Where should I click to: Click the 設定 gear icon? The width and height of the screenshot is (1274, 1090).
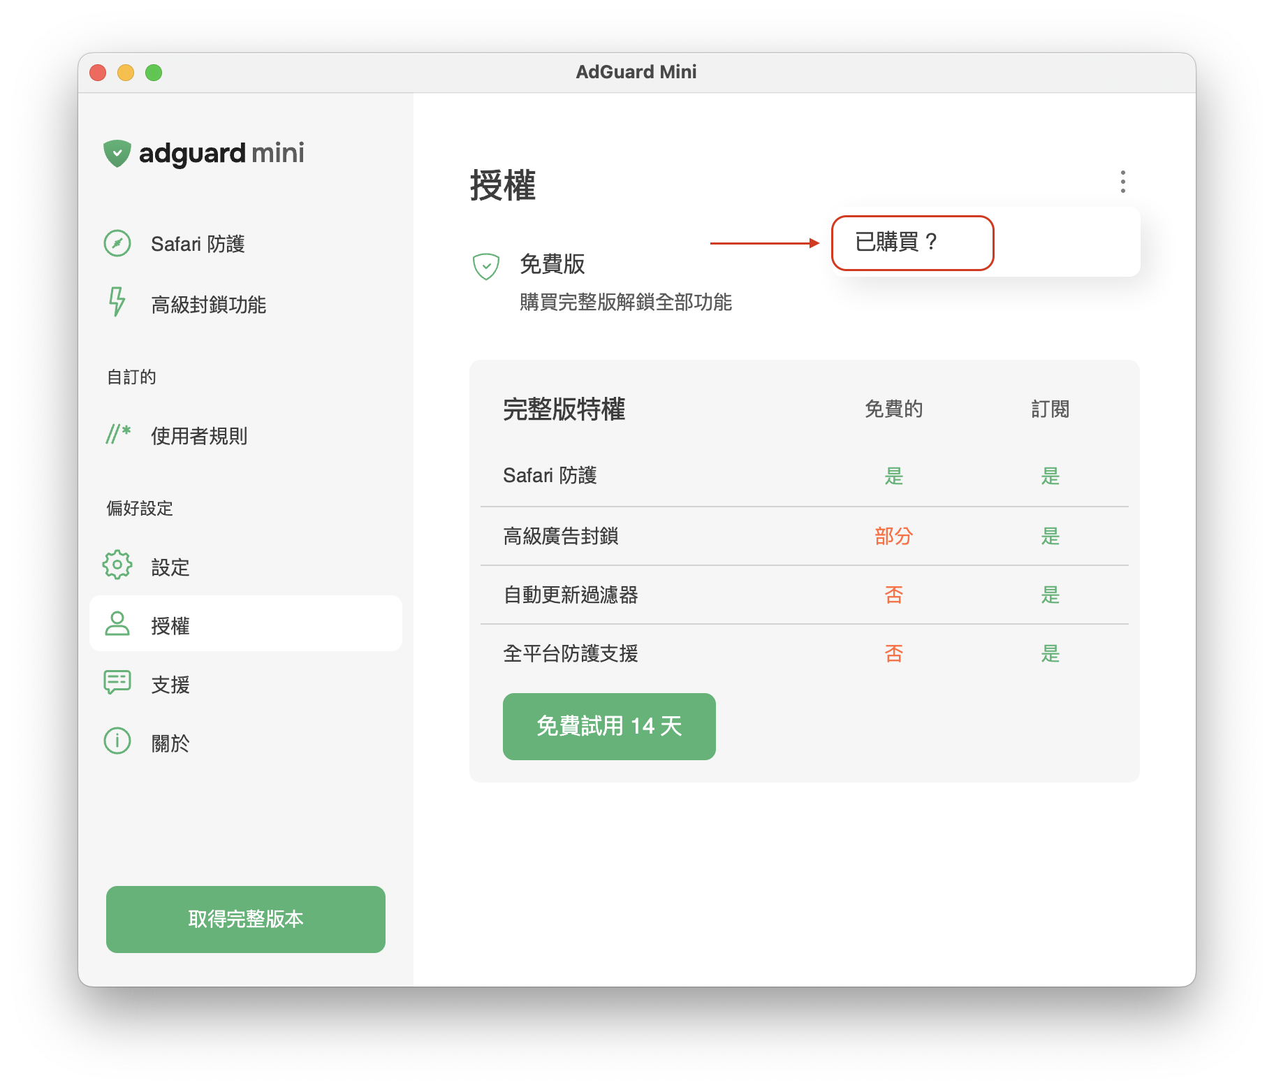point(117,565)
